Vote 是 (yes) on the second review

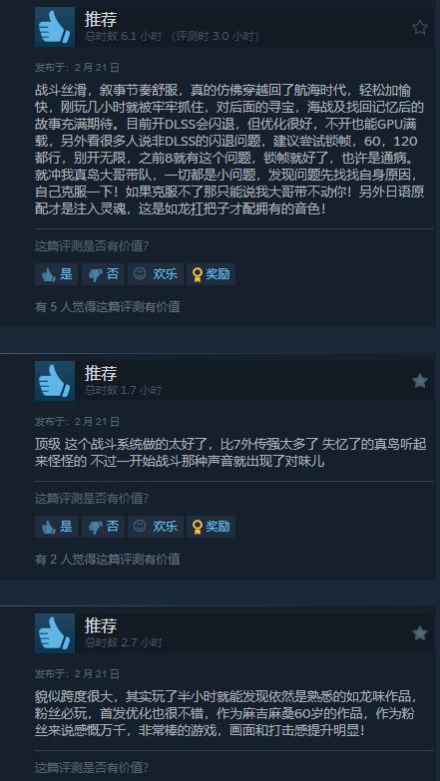tap(56, 527)
